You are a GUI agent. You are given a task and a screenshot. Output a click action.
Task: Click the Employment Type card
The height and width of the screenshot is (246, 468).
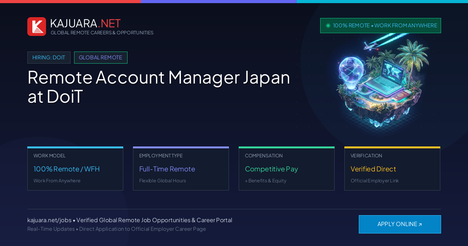(x=181, y=169)
